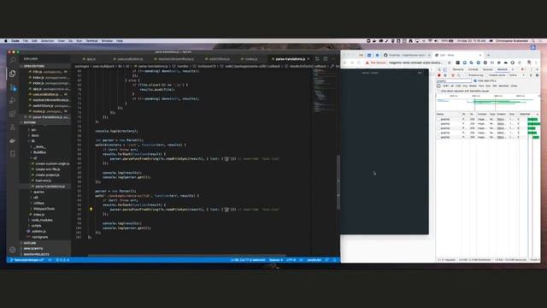Screen dimensions: 547x308
Task: Filter network requests by Img
Action: point(465,86)
